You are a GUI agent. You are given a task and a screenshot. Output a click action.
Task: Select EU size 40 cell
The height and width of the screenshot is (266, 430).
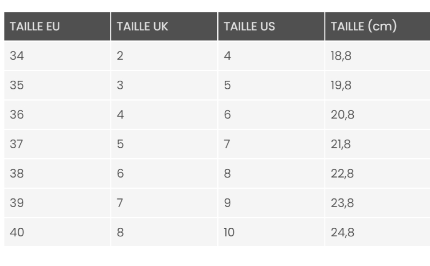coord(17,232)
